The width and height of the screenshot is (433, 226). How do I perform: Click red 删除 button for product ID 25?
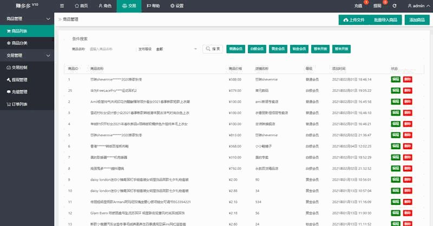(x=407, y=90)
